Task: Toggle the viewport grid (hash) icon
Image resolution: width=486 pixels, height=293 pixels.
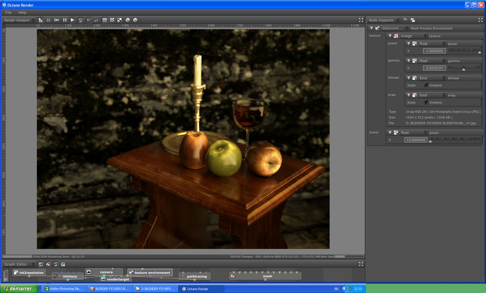Action: (48, 20)
